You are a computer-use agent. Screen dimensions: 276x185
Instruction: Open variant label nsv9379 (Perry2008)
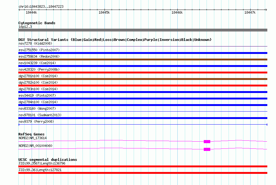click(36, 121)
